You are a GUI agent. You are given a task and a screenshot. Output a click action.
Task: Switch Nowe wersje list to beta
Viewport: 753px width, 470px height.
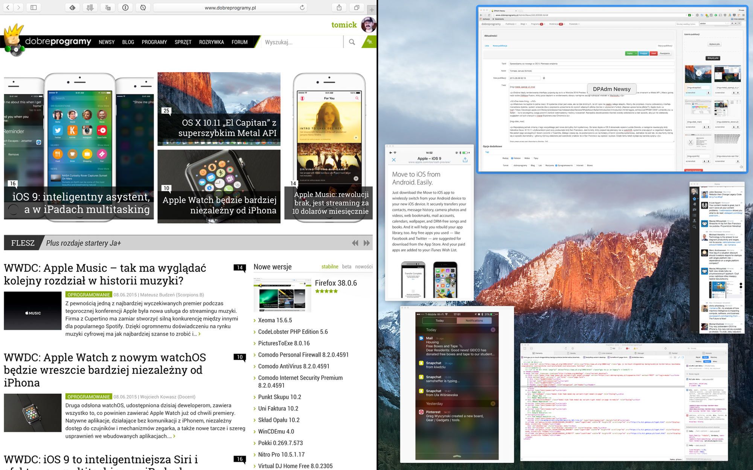[x=346, y=267]
